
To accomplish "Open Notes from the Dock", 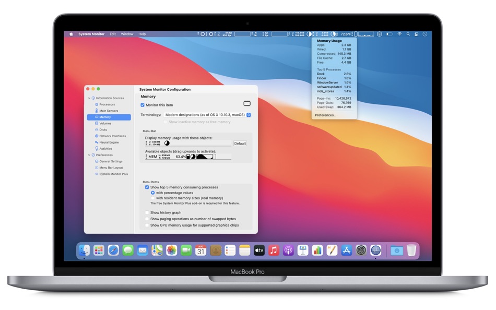I will point(244,251).
